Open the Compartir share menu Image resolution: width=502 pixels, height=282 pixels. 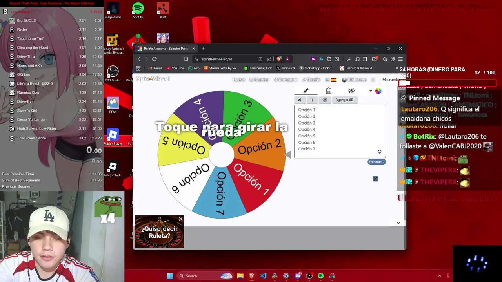[x=286, y=80]
